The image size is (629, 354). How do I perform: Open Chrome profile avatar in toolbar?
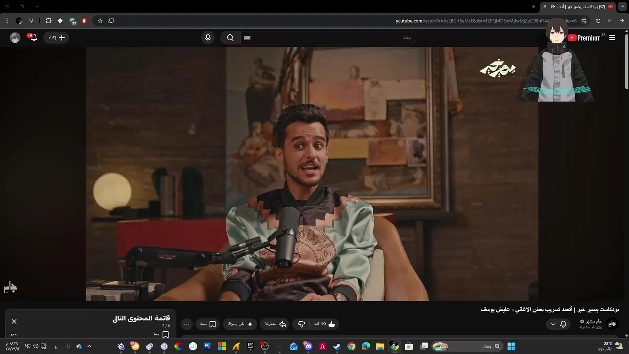[x=19, y=21]
